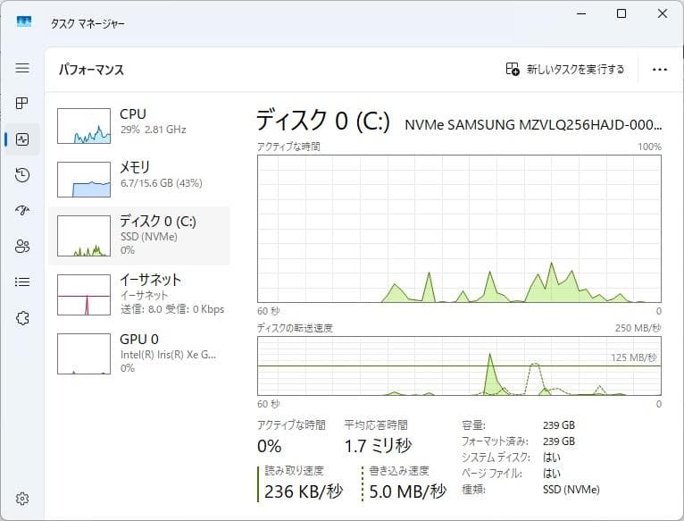684x521 pixels.
Task: Select the CPU performance entry
Action: [139, 126]
